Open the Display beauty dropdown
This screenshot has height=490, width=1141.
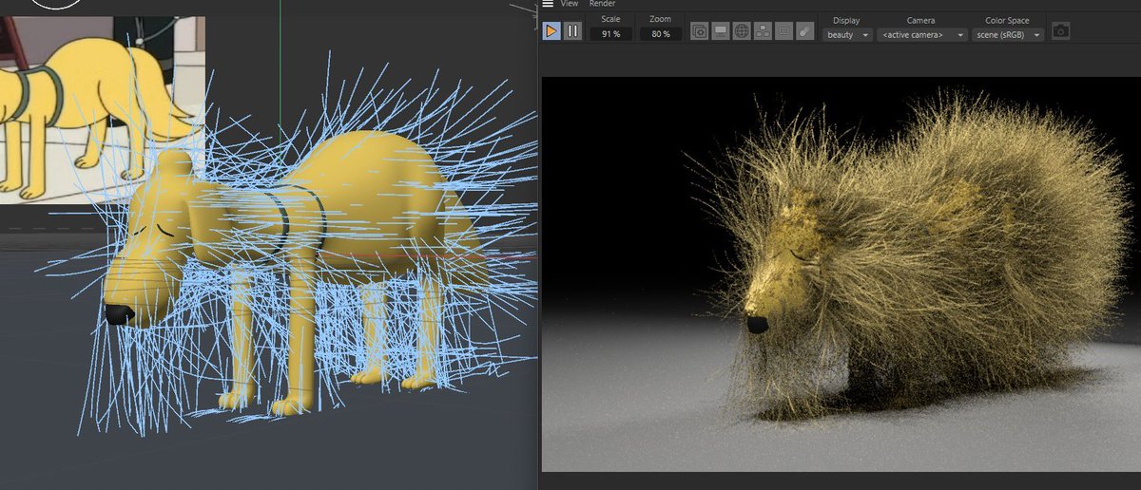pos(846,35)
